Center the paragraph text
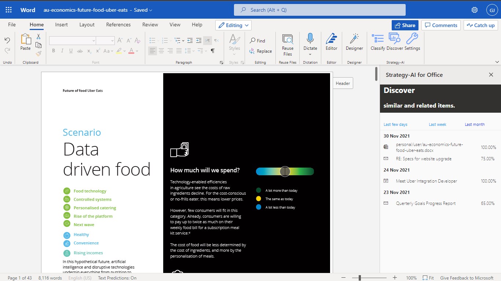The height and width of the screenshot is (281, 501). coord(161,51)
